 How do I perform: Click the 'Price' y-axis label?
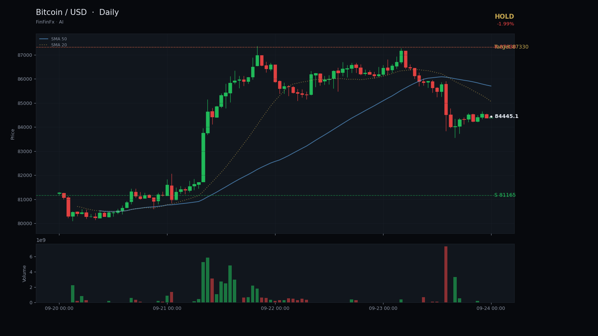coord(13,134)
